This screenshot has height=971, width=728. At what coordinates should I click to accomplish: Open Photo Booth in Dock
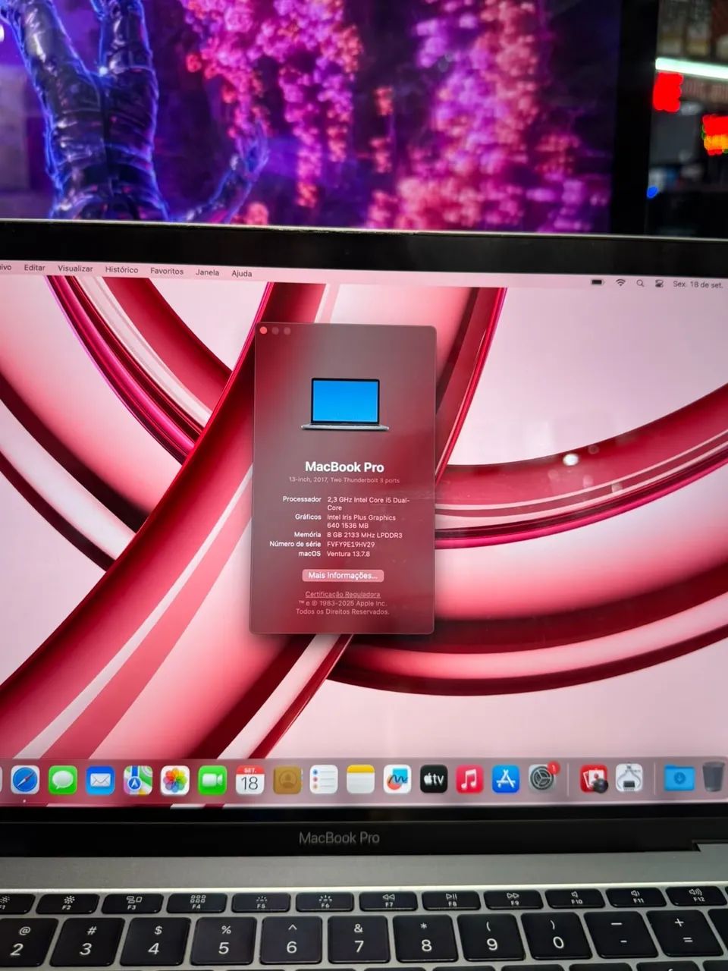click(593, 778)
